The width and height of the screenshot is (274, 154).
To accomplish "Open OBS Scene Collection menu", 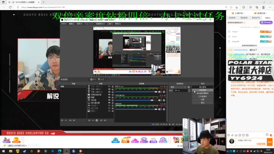I will (x=100, y=24).
